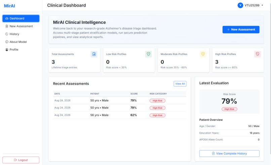The height and width of the screenshot is (165, 271).
Task: Click View All in Recent Assessments
Action: pos(180,84)
